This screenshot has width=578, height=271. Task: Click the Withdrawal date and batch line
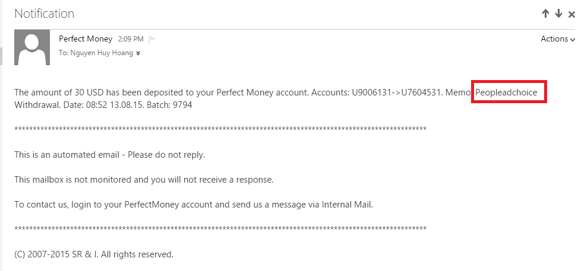(103, 106)
